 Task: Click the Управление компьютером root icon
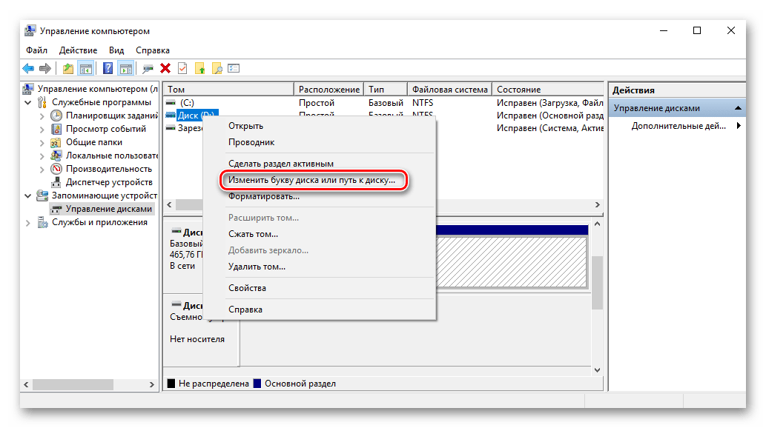click(29, 89)
